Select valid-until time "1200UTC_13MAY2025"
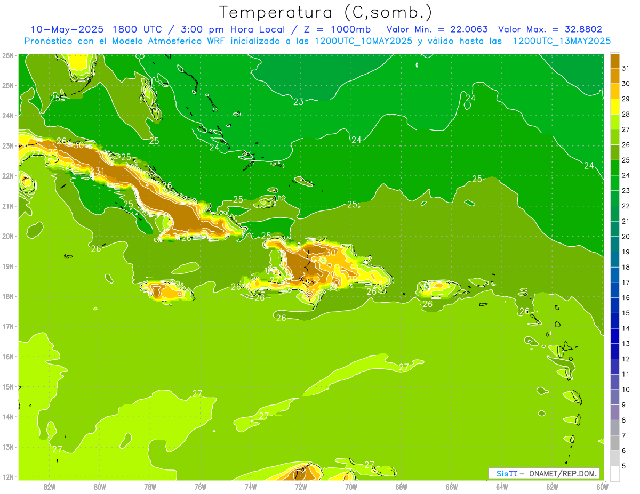 pyautogui.click(x=562, y=41)
